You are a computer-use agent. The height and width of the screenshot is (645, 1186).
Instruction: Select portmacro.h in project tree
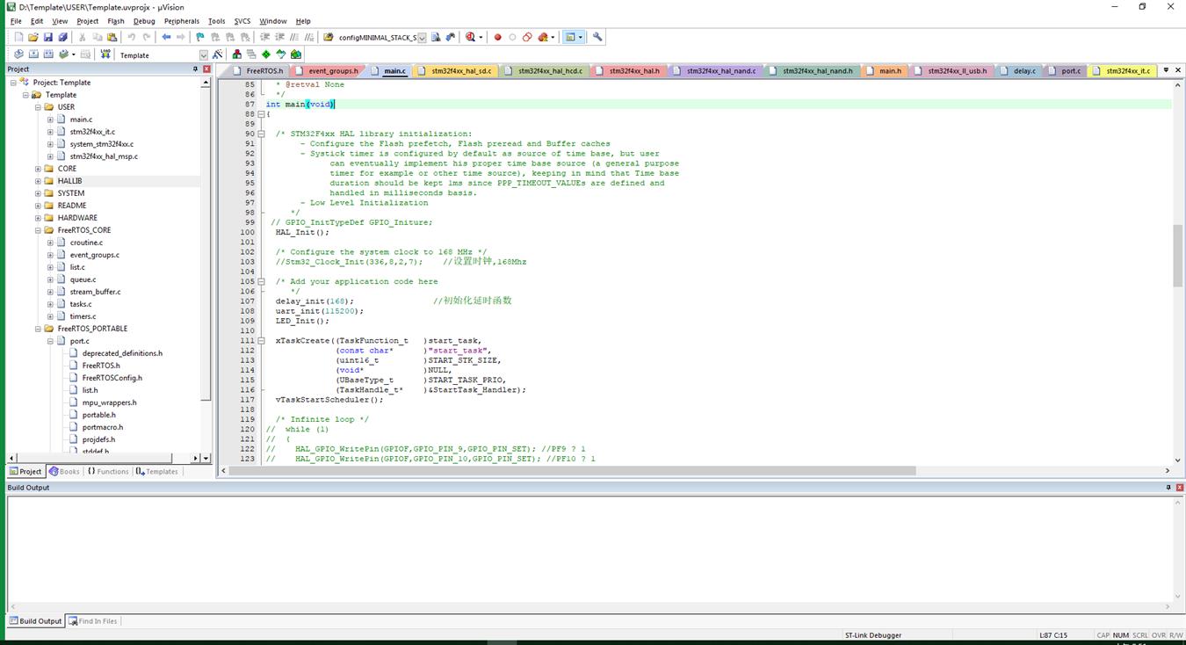click(x=103, y=427)
